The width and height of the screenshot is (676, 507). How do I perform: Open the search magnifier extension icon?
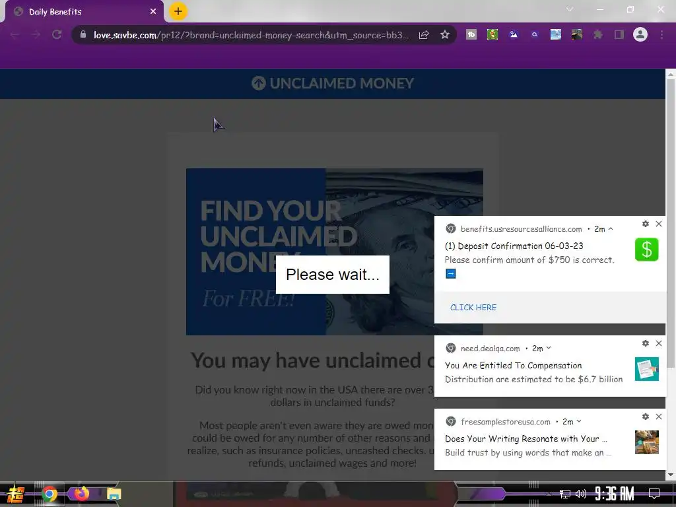point(535,34)
